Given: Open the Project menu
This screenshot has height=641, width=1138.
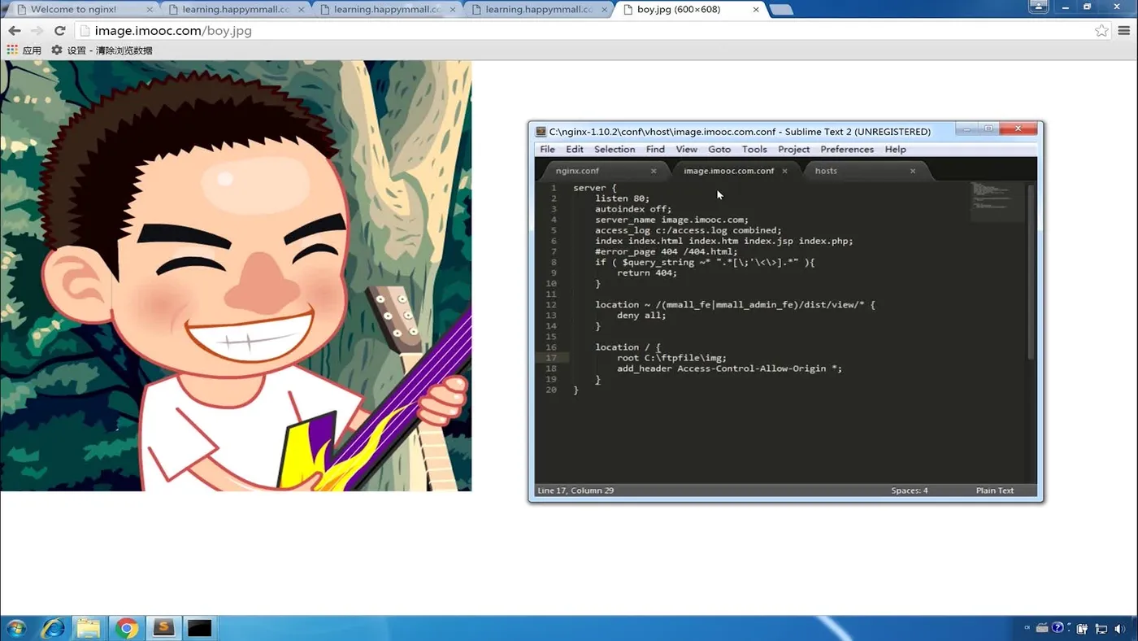Looking at the screenshot, I should 794,150.
